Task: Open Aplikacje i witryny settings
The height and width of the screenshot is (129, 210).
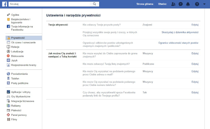Action: tap(21, 92)
